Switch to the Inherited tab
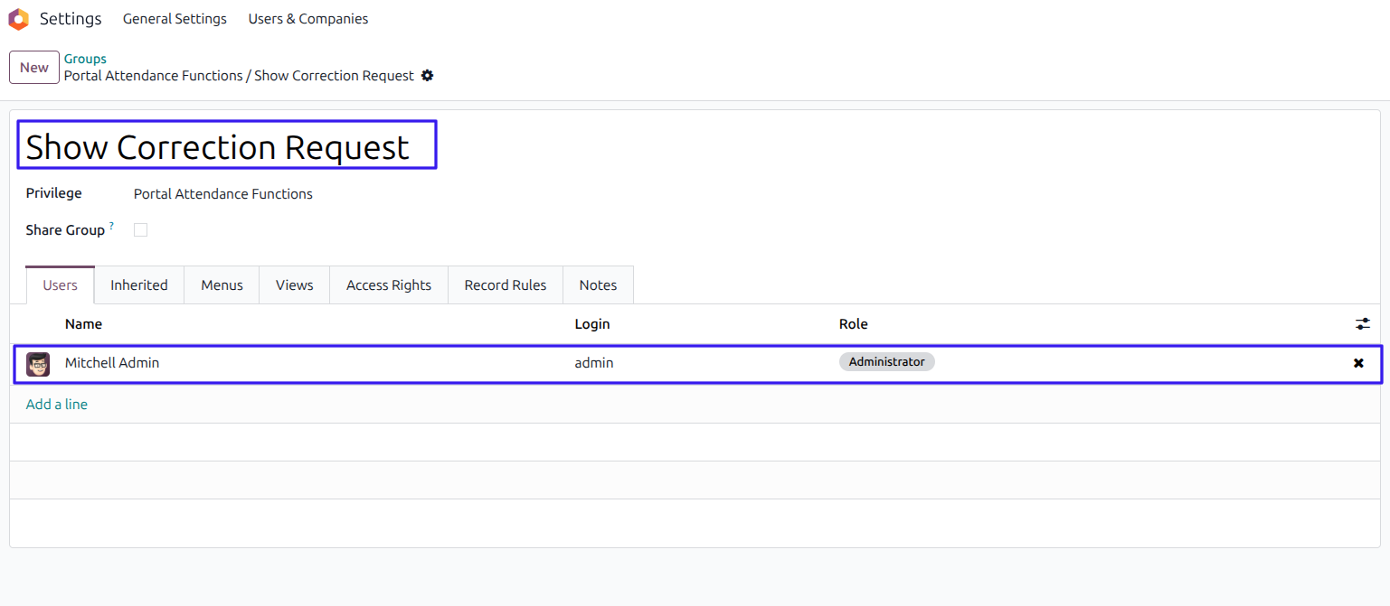The image size is (1390, 606). pos(139,284)
